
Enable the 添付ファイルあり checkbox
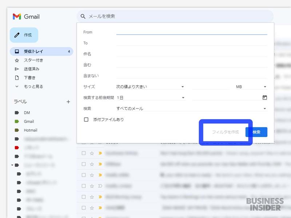coord(86,120)
